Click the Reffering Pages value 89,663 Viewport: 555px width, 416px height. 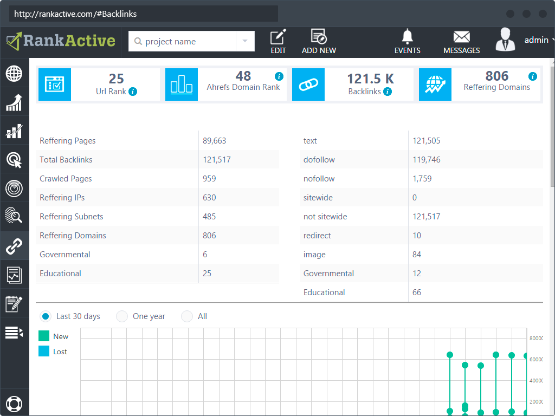click(215, 141)
